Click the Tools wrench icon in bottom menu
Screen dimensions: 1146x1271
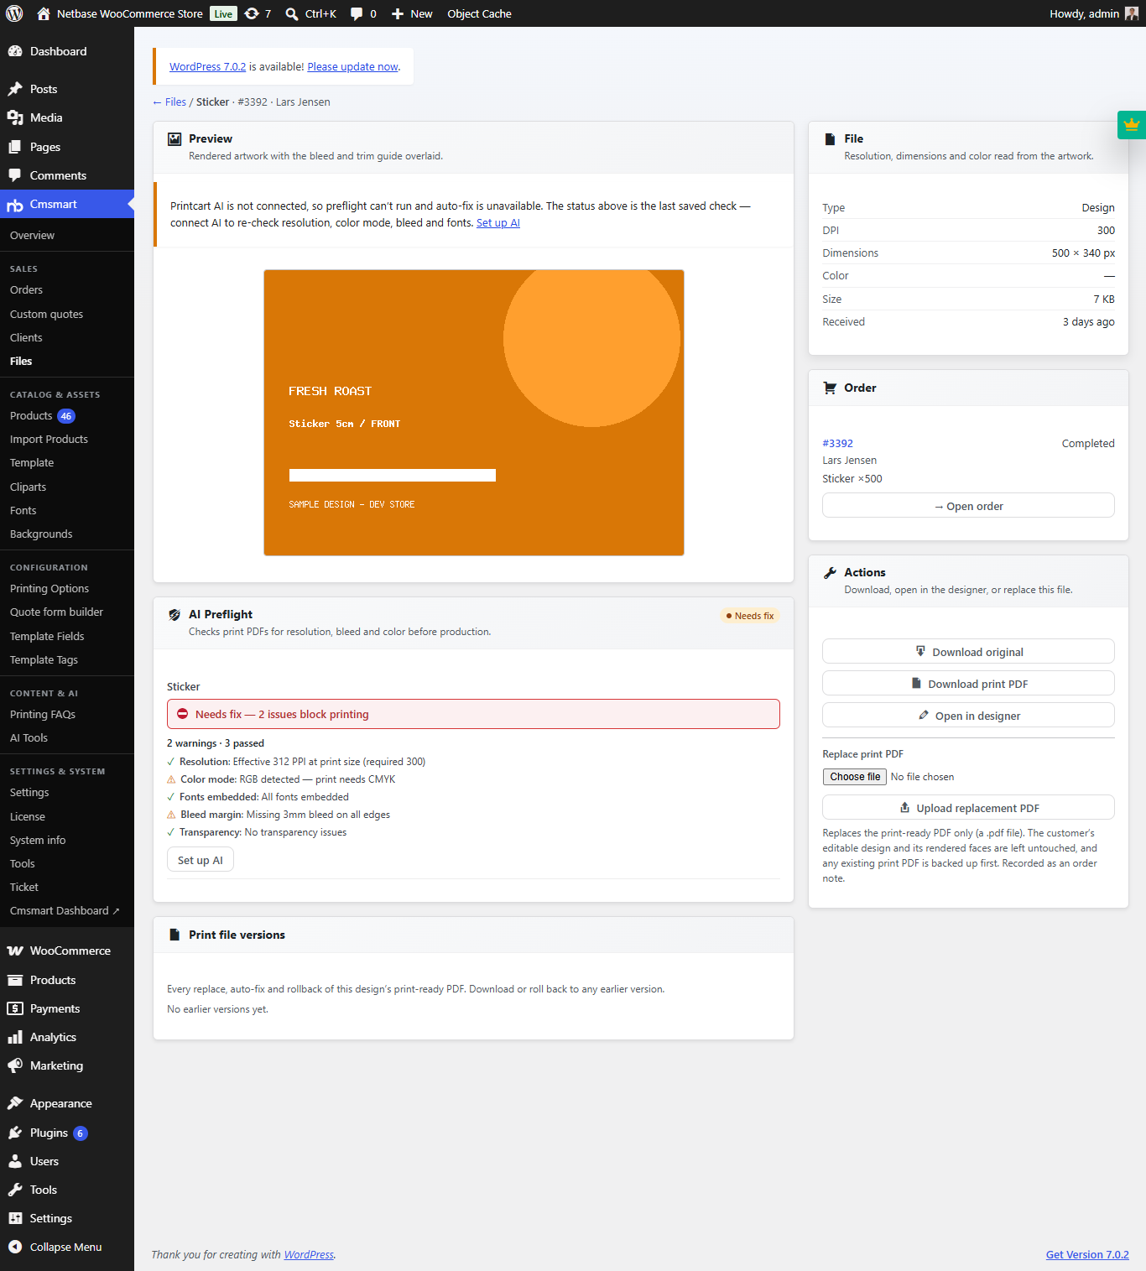[15, 1190]
